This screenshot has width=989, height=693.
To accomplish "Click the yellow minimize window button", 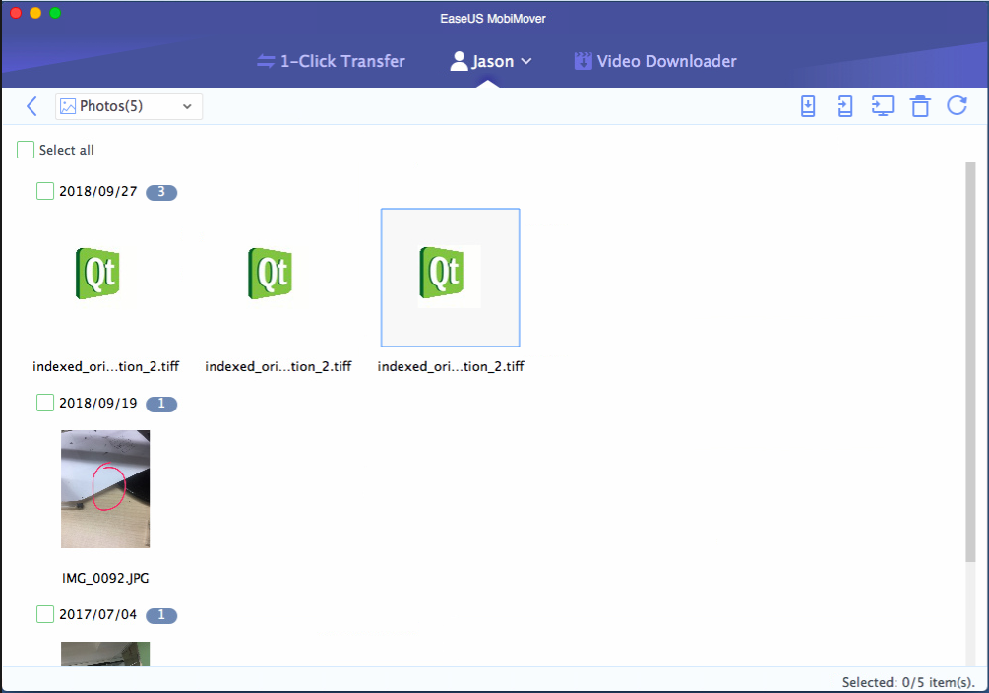I will pos(35,13).
